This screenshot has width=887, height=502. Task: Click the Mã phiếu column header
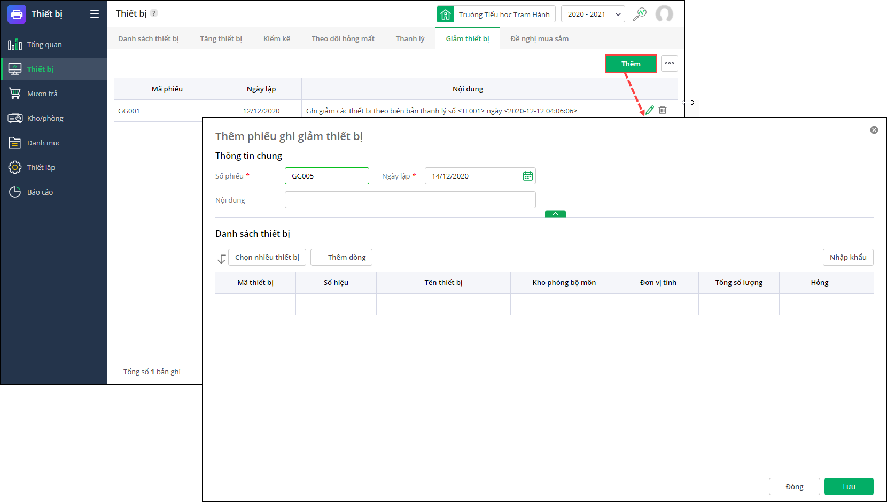(167, 89)
